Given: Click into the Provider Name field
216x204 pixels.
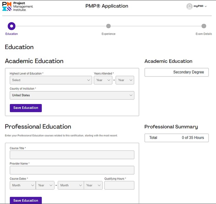Looking at the screenshot, I should tap(72, 170).
